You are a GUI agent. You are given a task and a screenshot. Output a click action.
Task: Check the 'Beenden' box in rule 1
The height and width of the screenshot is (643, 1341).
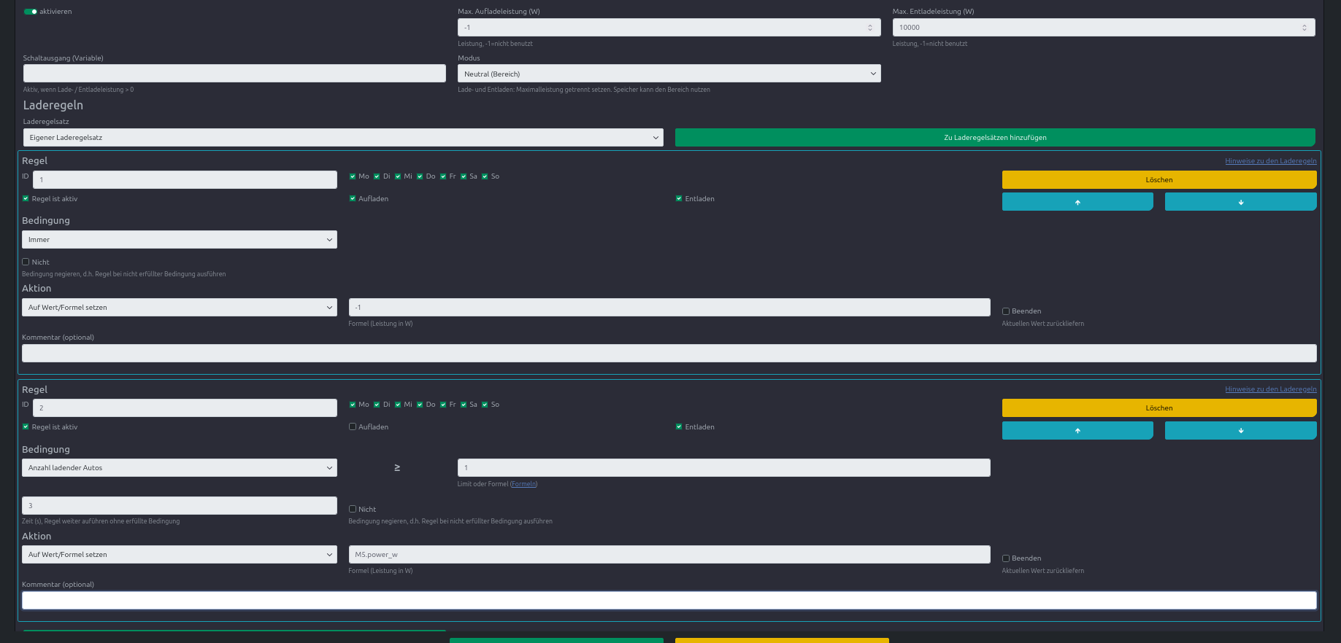(x=1006, y=311)
